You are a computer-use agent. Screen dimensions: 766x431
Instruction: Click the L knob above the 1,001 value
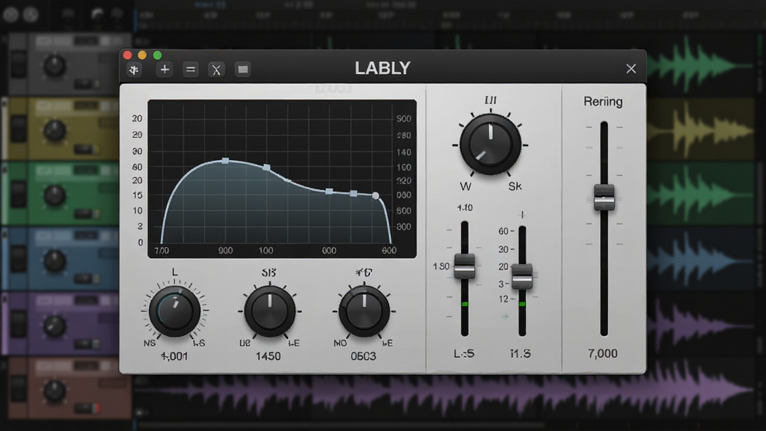coord(174,311)
